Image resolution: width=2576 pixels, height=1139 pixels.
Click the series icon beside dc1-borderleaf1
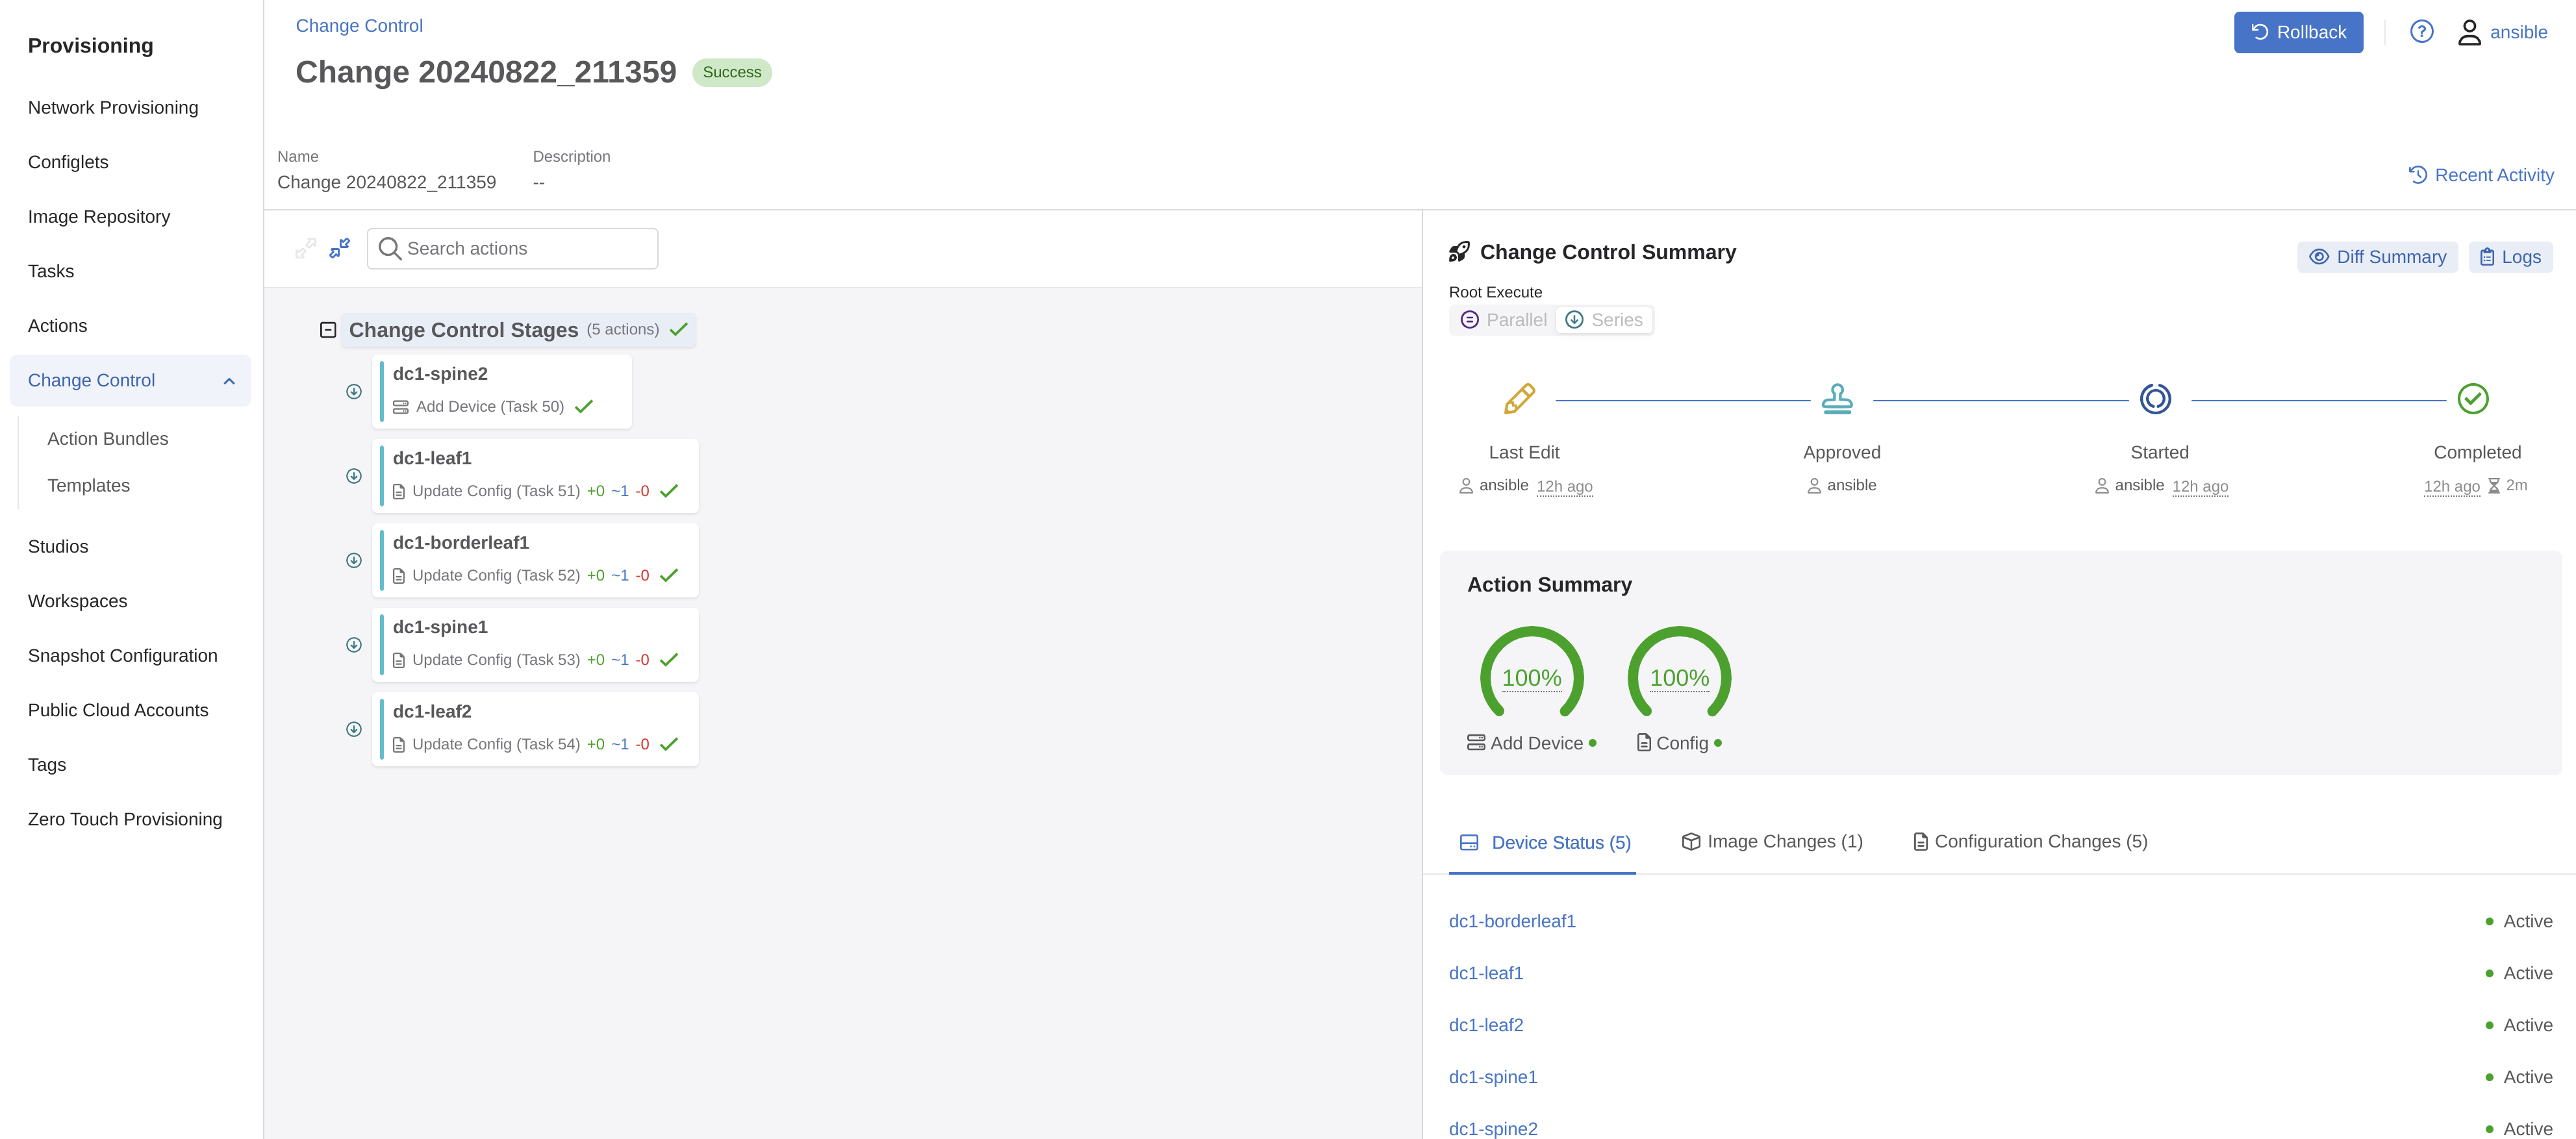[354, 560]
